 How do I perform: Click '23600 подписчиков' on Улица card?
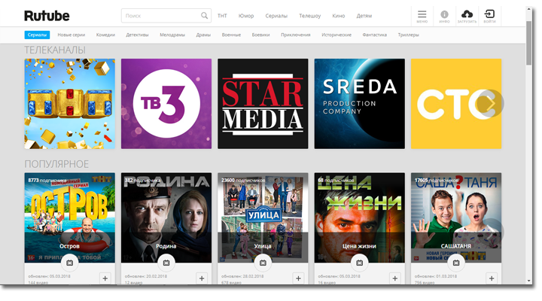[x=243, y=181]
